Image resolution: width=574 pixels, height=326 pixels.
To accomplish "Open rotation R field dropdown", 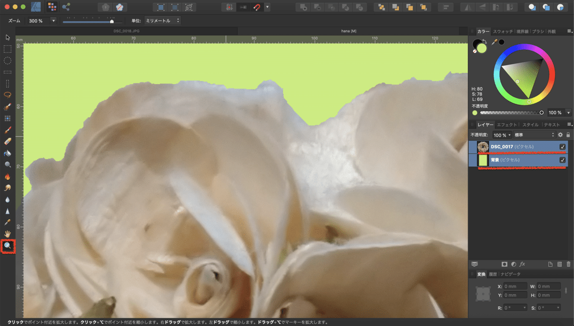I will pos(525,308).
